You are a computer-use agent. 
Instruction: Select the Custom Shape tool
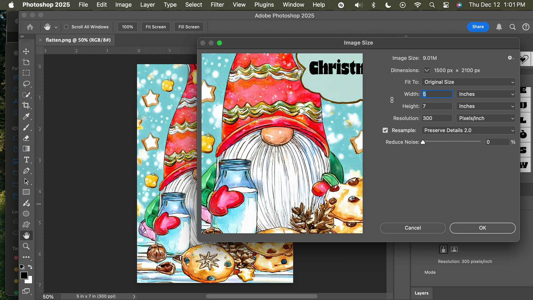(x=26, y=224)
